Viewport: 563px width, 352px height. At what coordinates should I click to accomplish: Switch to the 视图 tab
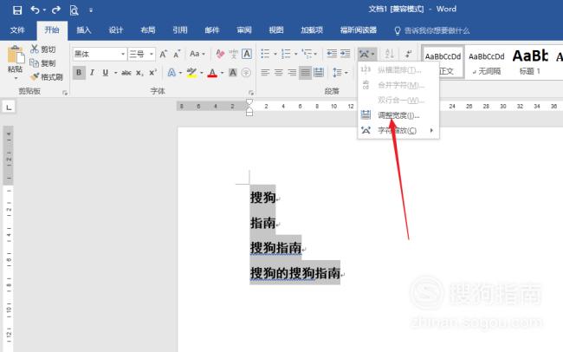[276, 30]
